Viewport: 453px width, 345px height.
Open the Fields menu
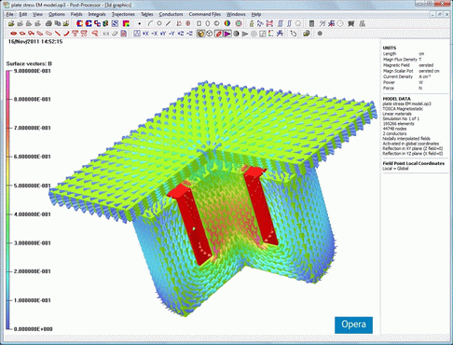tap(76, 14)
